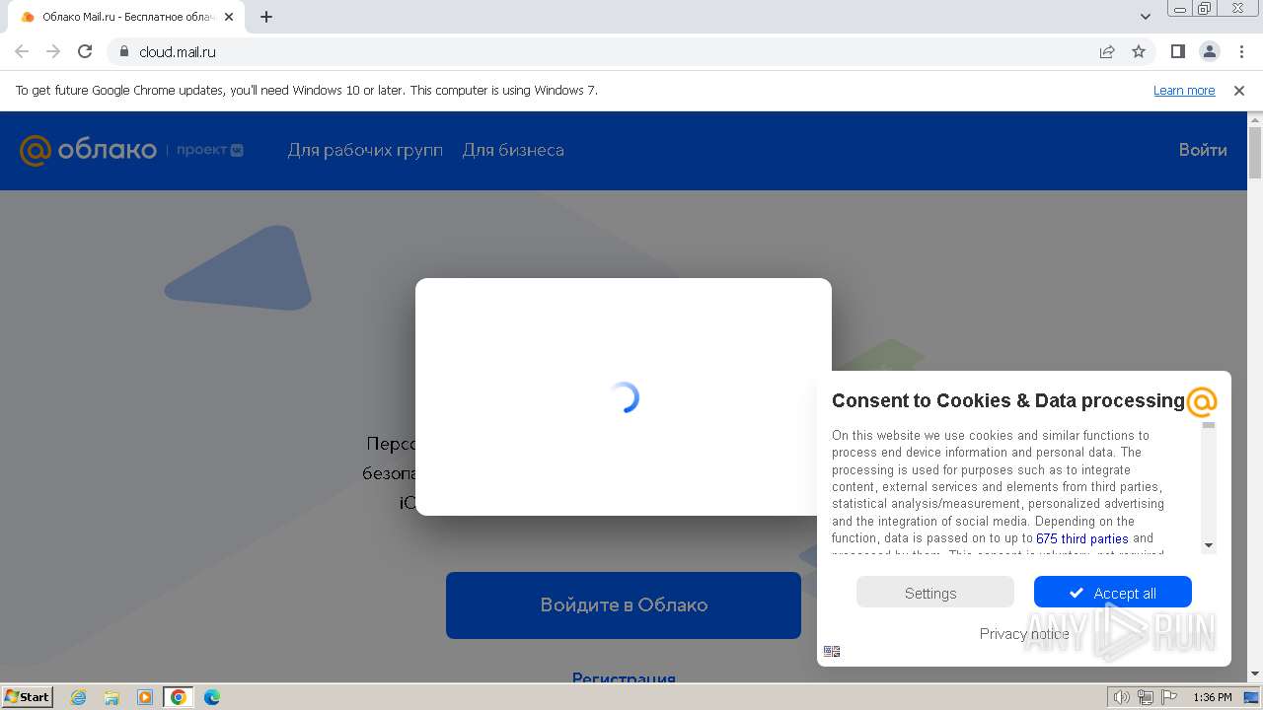Click the проект VK badge
1263x710 pixels.
tap(210, 150)
